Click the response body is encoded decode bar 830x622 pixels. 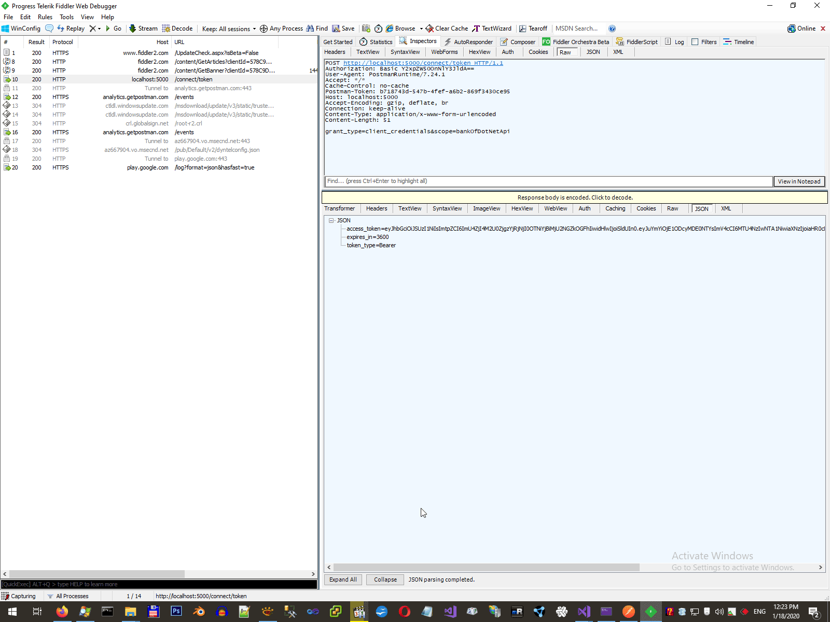[575, 197]
